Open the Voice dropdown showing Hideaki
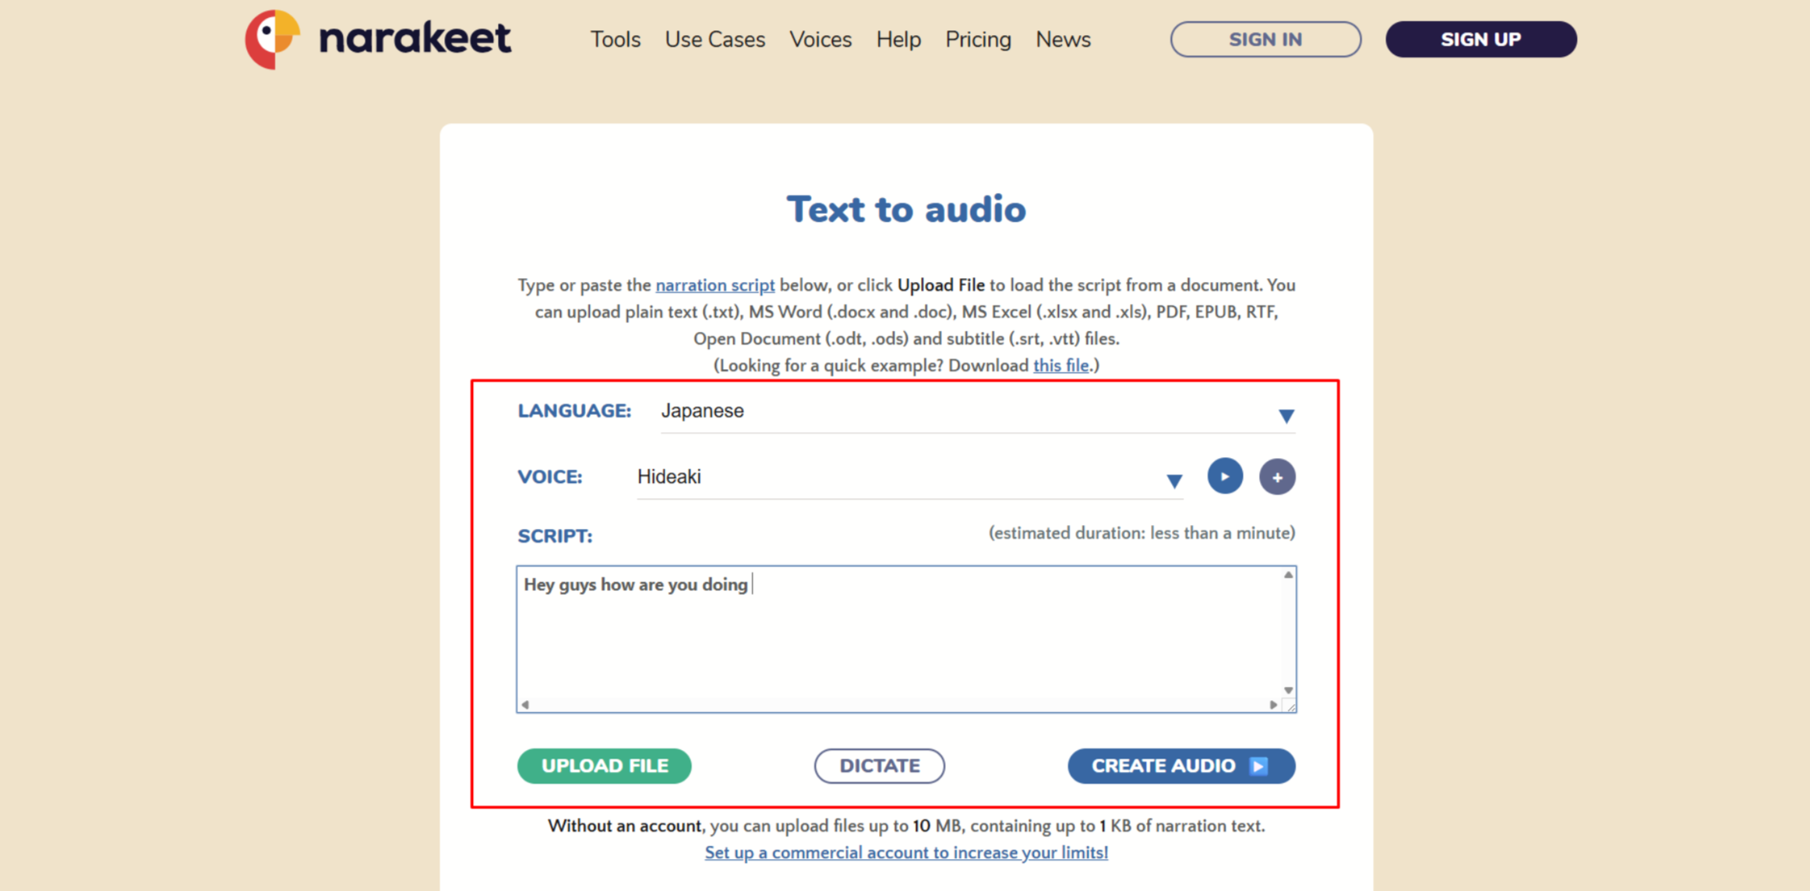Viewport: 1810px width, 891px height. pyautogui.click(x=910, y=477)
